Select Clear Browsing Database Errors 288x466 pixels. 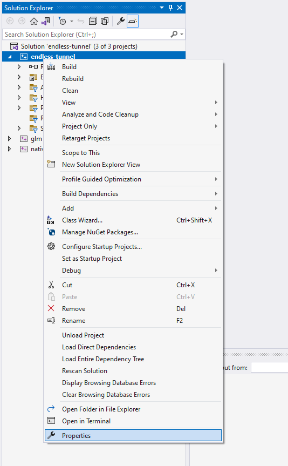point(133,395)
